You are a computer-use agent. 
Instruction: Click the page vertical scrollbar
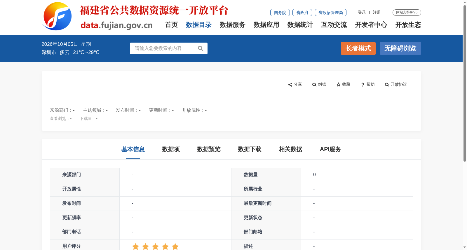point(465,83)
